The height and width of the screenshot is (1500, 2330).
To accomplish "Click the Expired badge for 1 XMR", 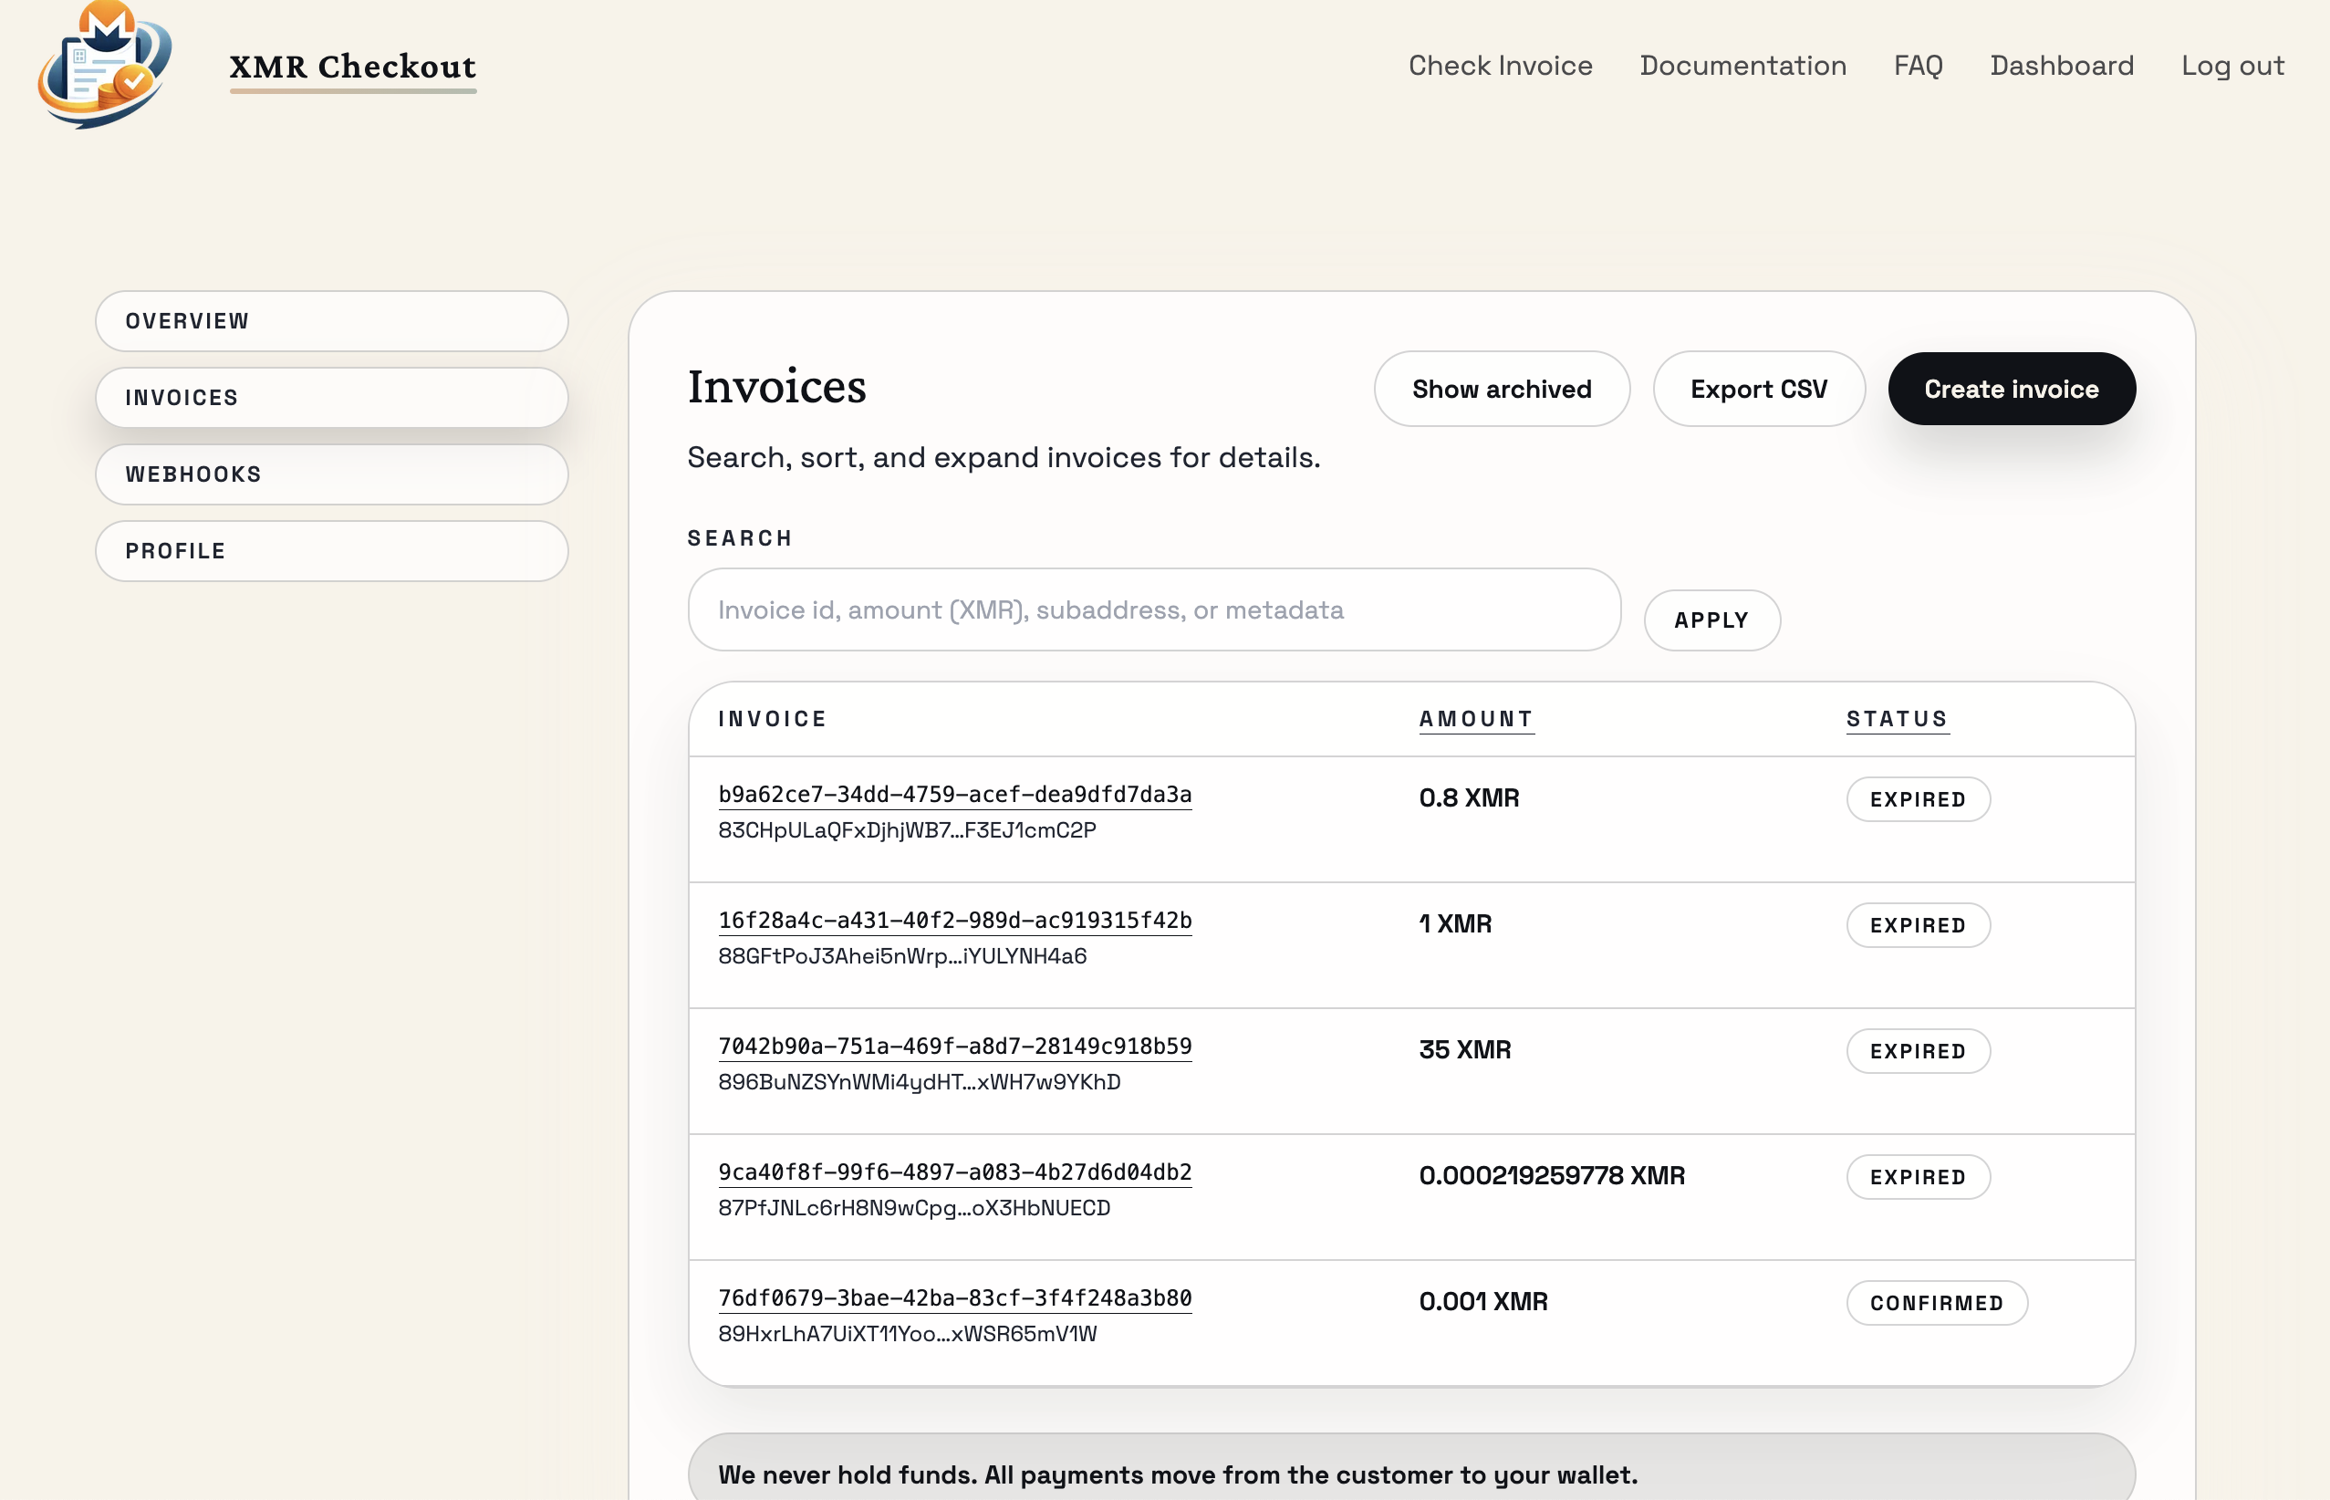I will click(1919, 925).
